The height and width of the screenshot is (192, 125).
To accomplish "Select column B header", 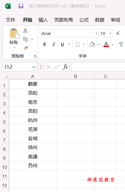I will click(x=75, y=77).
